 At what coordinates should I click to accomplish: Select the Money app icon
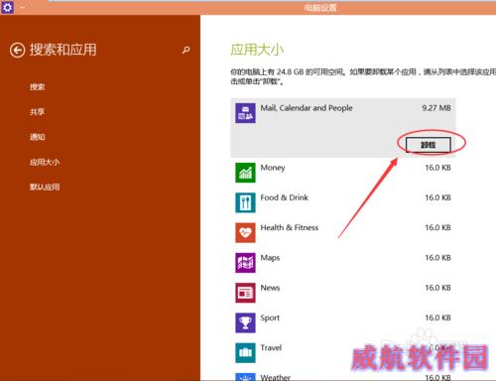tap(245, 173)
